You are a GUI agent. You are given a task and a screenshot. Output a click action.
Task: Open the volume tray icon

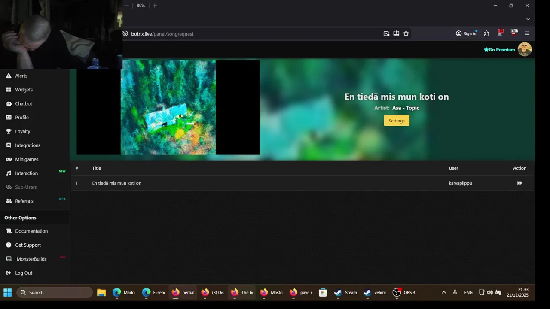coord(490,293)
